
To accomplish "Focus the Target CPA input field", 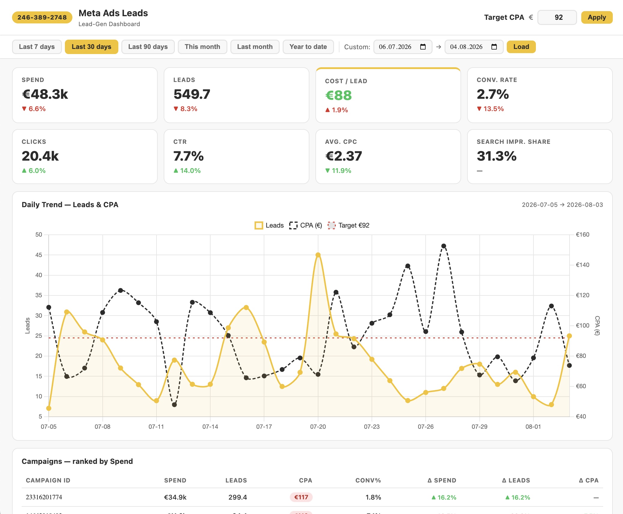I will (x=557, y=17).
